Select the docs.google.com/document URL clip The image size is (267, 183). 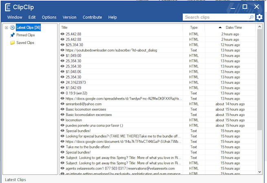[x=124, y=142]
